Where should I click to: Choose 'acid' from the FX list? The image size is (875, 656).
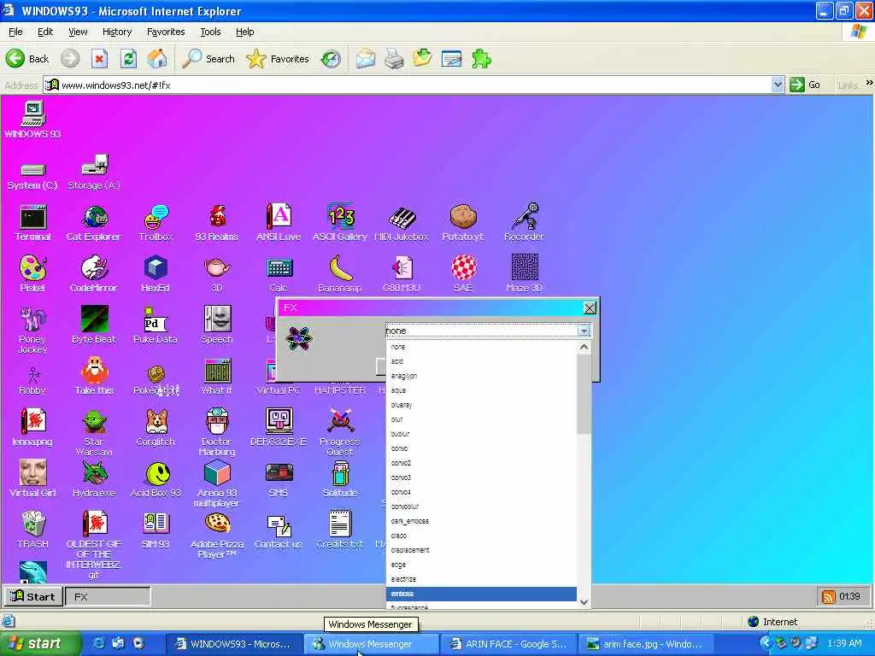[x=481, y=361]
